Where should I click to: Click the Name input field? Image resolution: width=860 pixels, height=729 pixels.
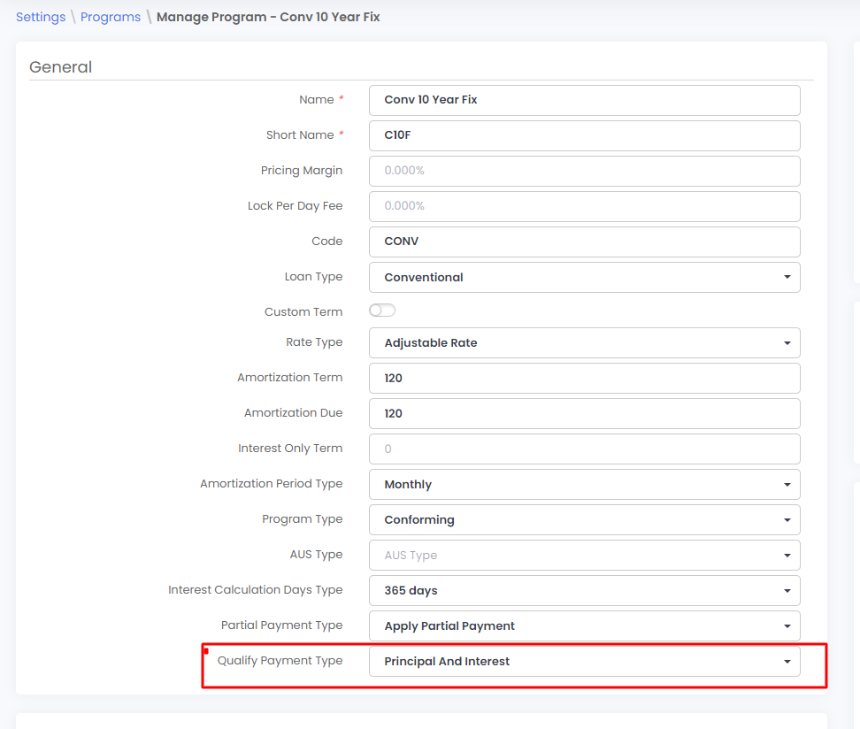click(584, 100)
